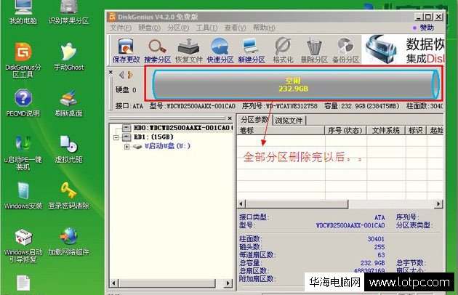
Task: Collapse the RD1:(15GB) tree node
Action: (116, 137)
